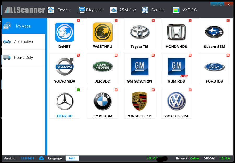Toggle red X status on FORD IDS tile
Screen dimensions: 235x163
click(228, 55)
